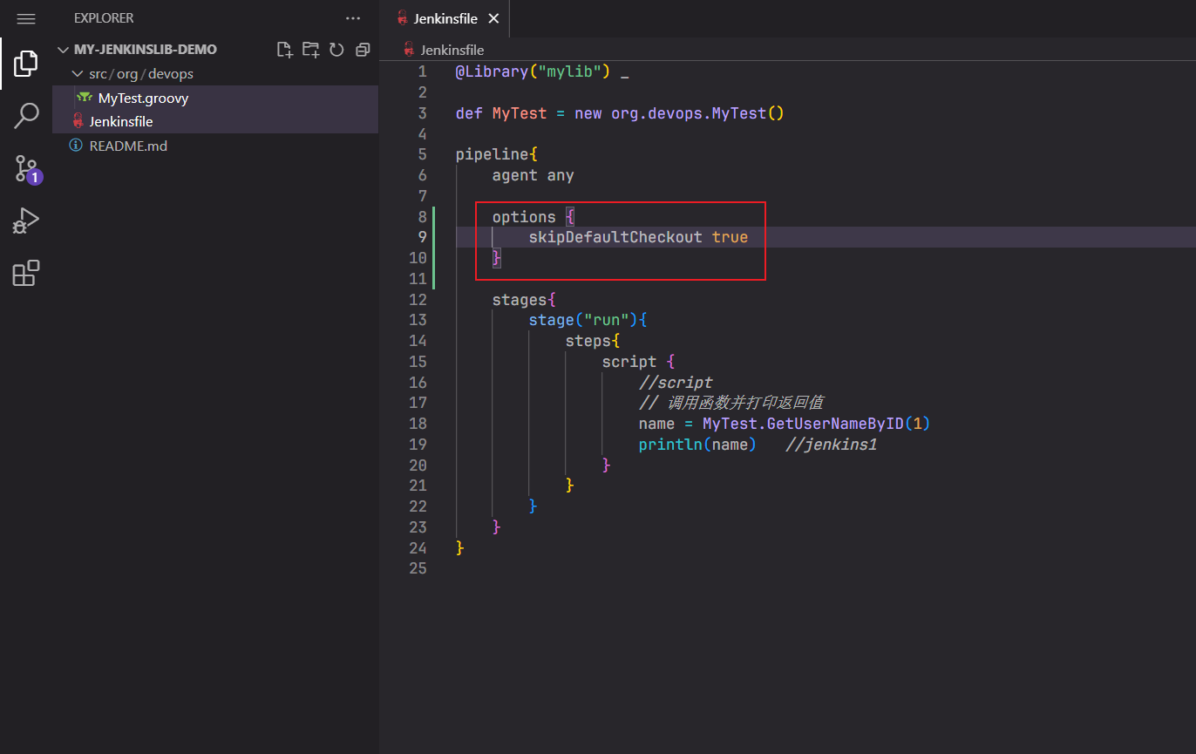Click 'org.devops.MyTest()' on line 3
The image size is (1196, 754).
(x=698, y=113)
